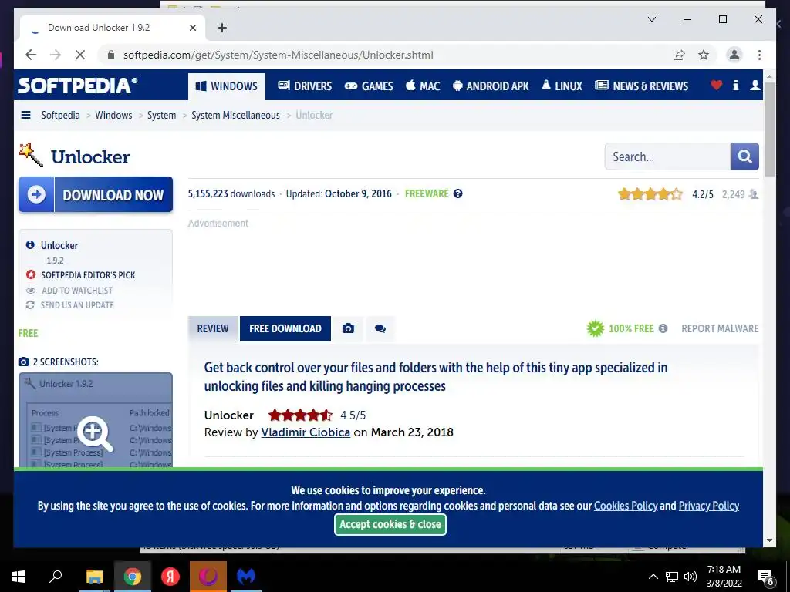Switch to the Free Download tab
The width and height of the screenshot is (790, 592).
[x=285, y=328]
